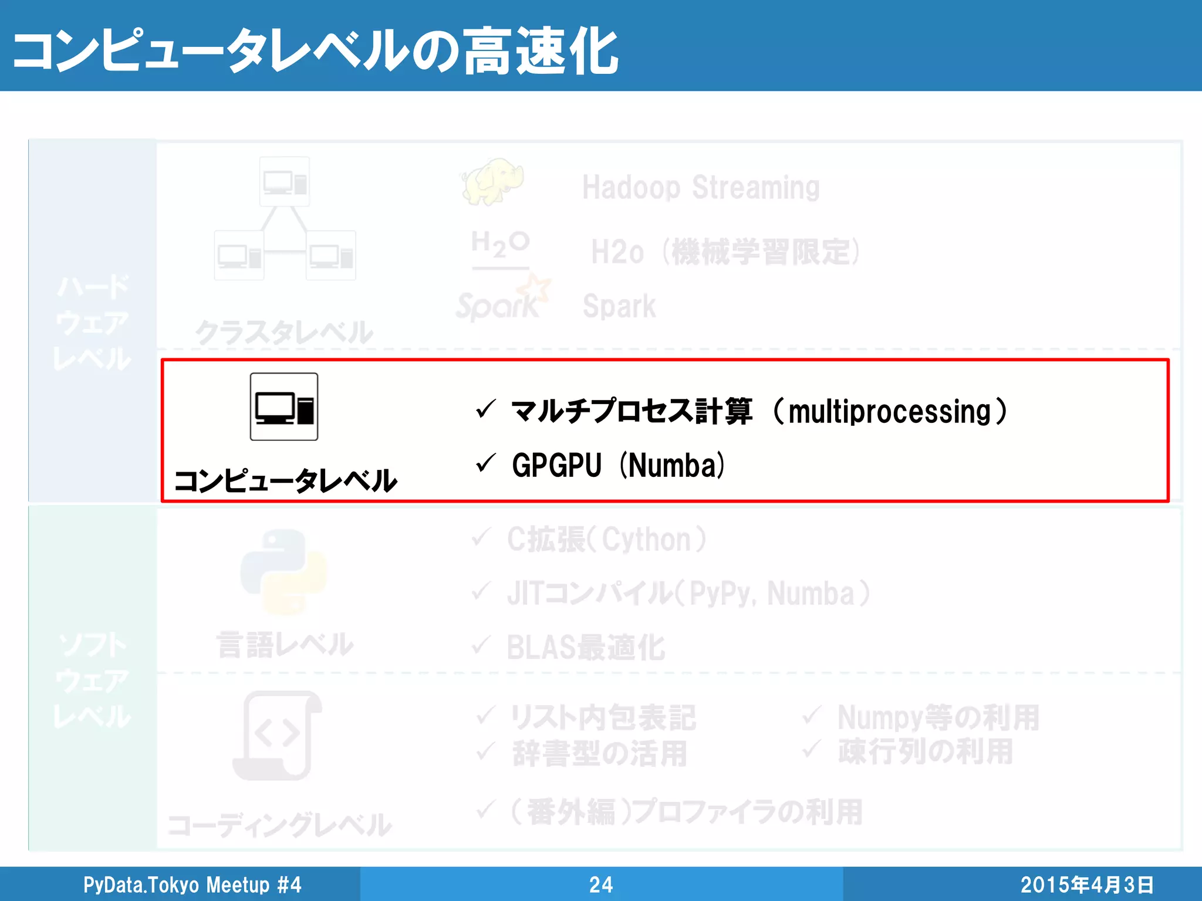Click the Hadoop Streaming text
This screenshot has width=1202, height=901.
(x=700, y=188)
